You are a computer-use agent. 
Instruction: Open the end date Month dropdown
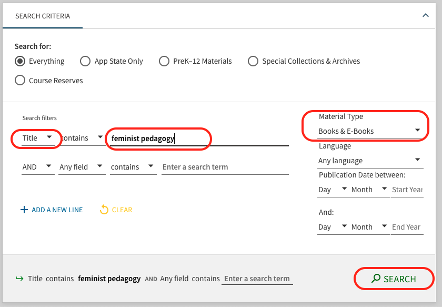point(368,227)
